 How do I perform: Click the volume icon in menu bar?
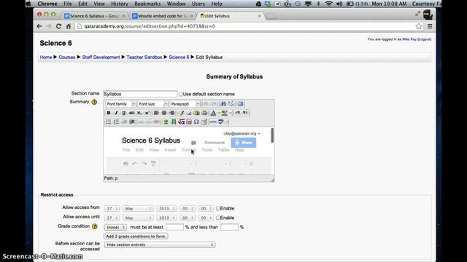[339, 4]
